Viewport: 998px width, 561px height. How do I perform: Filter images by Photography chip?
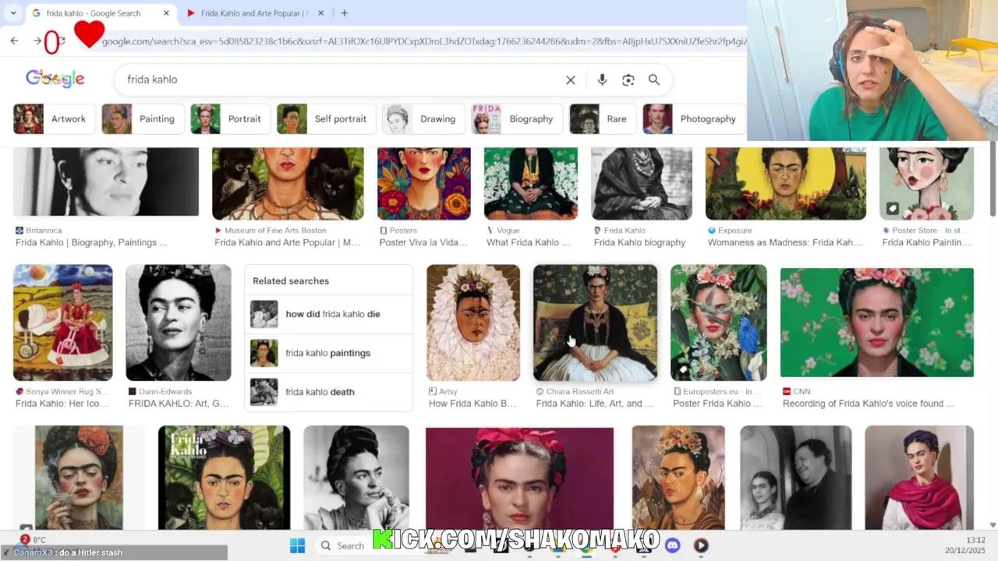pyautogui.click(x=694, y=119)
